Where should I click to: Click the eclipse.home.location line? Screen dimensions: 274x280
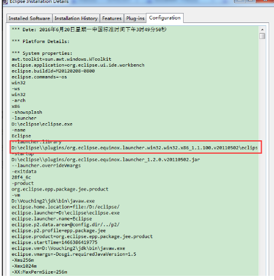66,207
